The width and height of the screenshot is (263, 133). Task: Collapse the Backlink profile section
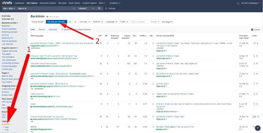pyautogui.click(x=10, y=23)
